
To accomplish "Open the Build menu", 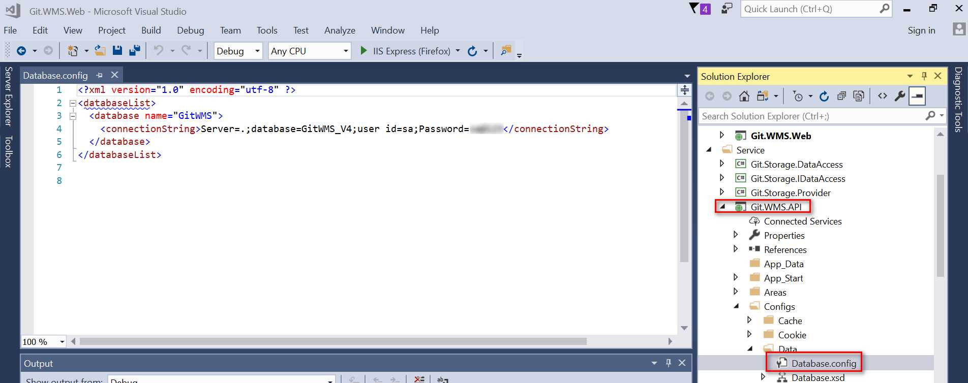I will [151, 30].
